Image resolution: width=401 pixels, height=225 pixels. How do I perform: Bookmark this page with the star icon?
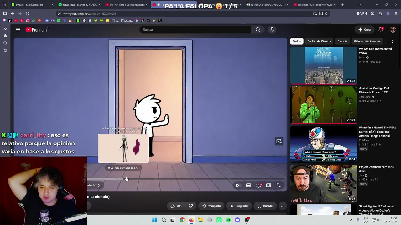[327, 13]
